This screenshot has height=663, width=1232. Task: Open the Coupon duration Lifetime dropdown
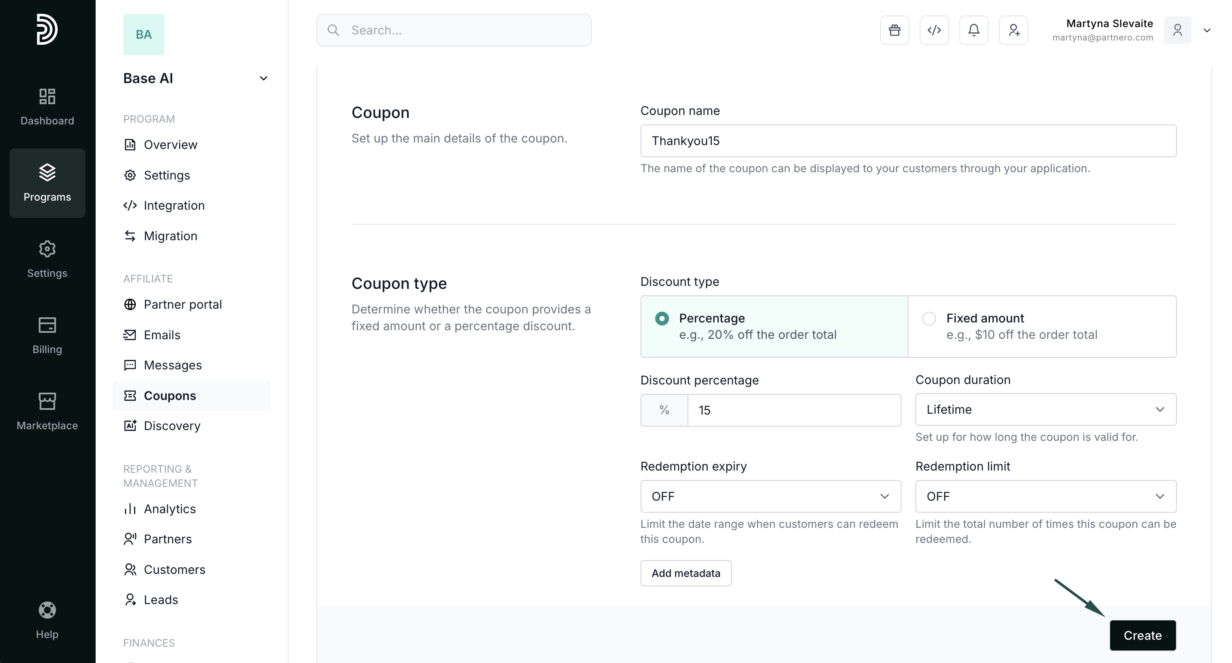[x=1045, y=410]
